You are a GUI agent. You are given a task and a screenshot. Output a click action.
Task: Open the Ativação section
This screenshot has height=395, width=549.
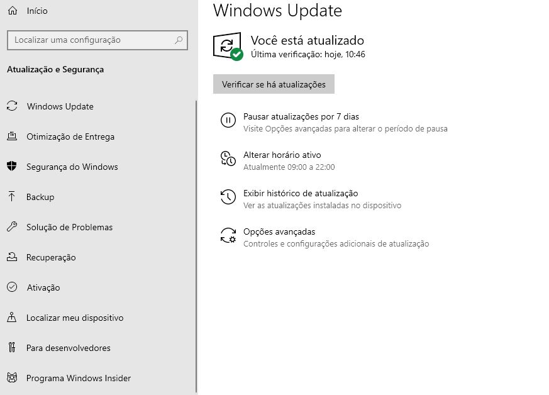43,287
